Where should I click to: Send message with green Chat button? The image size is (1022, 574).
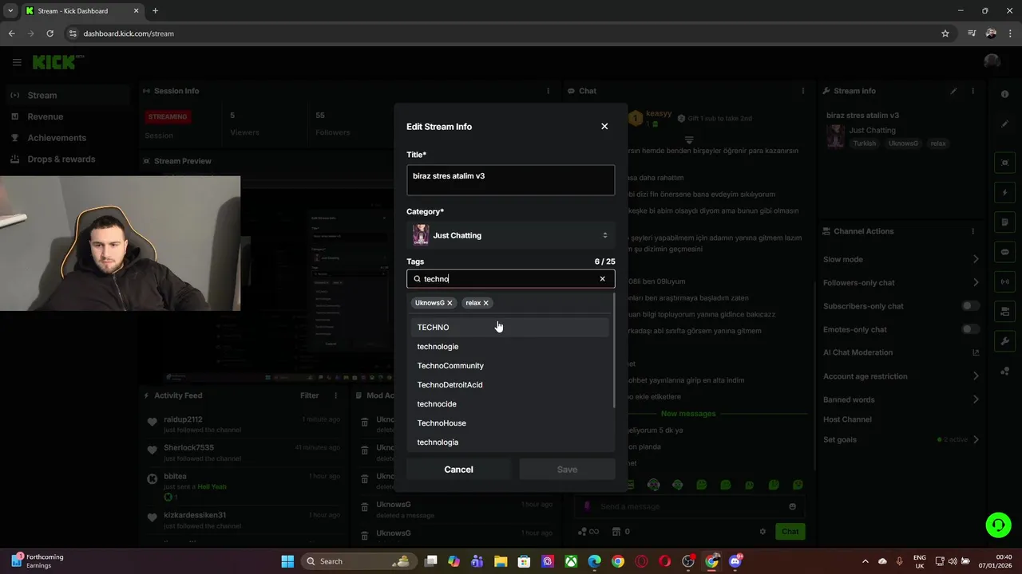(790, 532)
